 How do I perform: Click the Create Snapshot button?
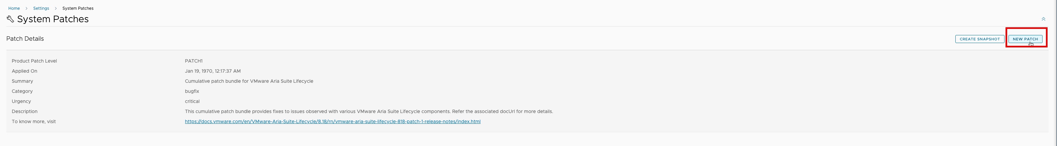980,39
